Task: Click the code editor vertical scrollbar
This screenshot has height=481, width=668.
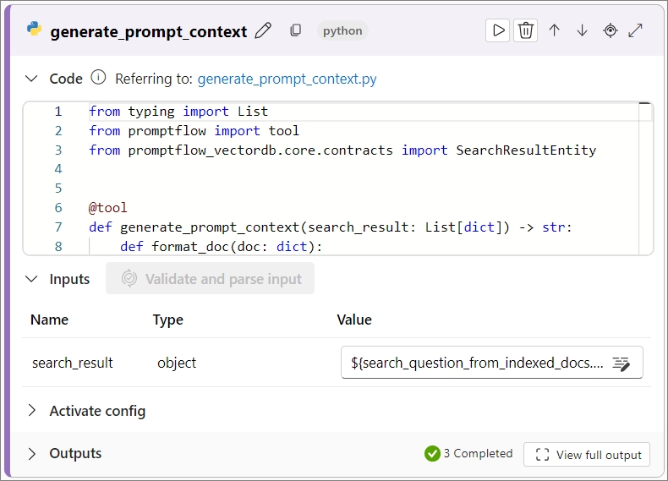Action: click(x=645, y=178)
